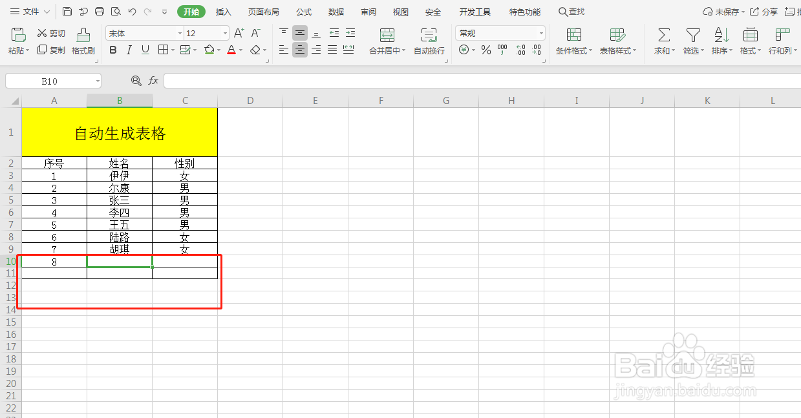This screenshot has width=801, height=418.
Task: Click the Cut (剪切) scissors
Action: click(51, 33)
